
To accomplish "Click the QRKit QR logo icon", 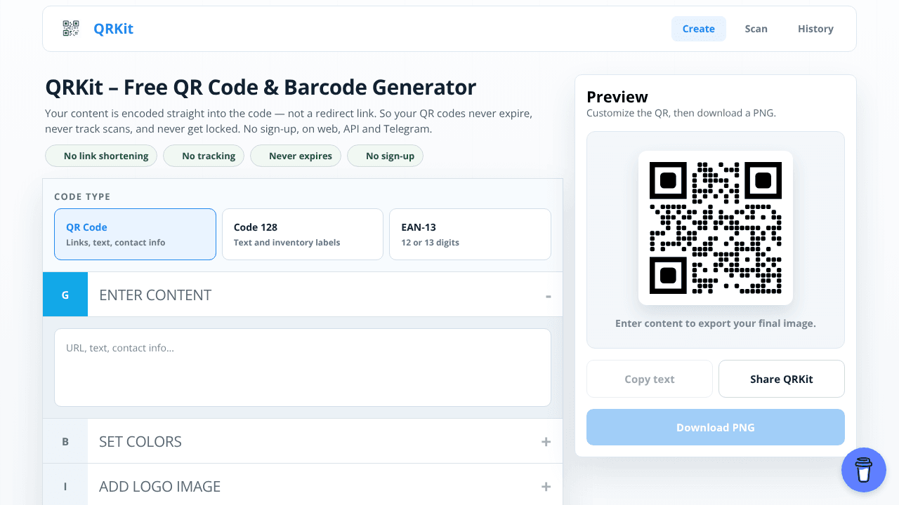I will (x=71, y=29).
